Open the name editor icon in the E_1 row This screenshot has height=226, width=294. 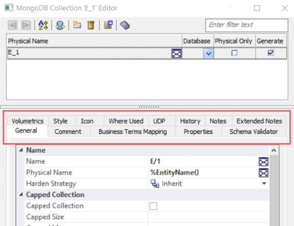(x=177, y=53)
